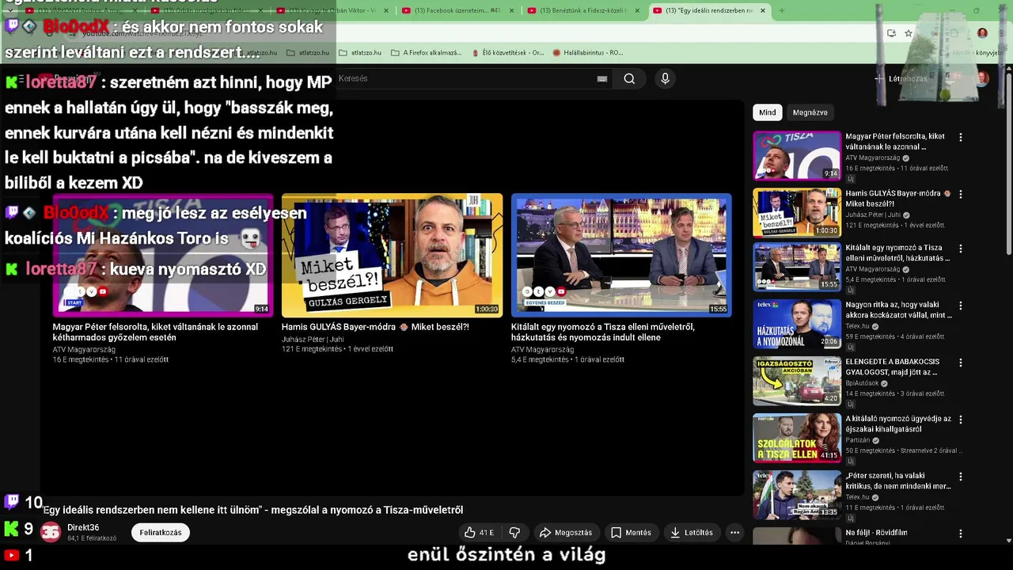Open options for sidebar Magyar Péter felsorolta video
Screen dimensions: 1013x570
[x=961, y=137]
